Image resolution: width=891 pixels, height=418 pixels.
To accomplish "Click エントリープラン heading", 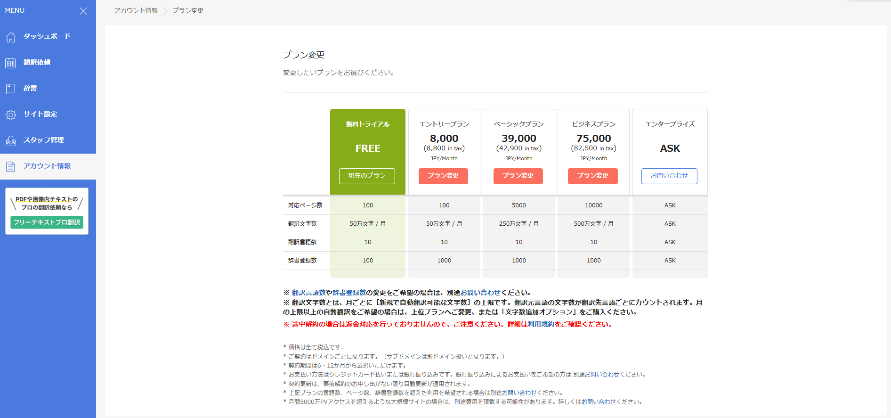I will tap(444, 124).
